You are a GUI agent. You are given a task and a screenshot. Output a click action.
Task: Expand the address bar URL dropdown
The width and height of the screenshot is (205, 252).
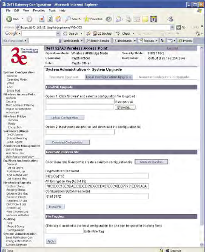[172, 27]
